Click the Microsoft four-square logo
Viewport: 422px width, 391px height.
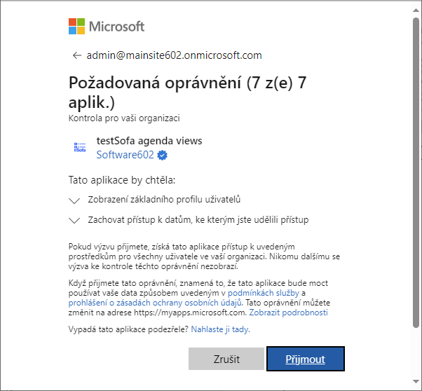76,27
